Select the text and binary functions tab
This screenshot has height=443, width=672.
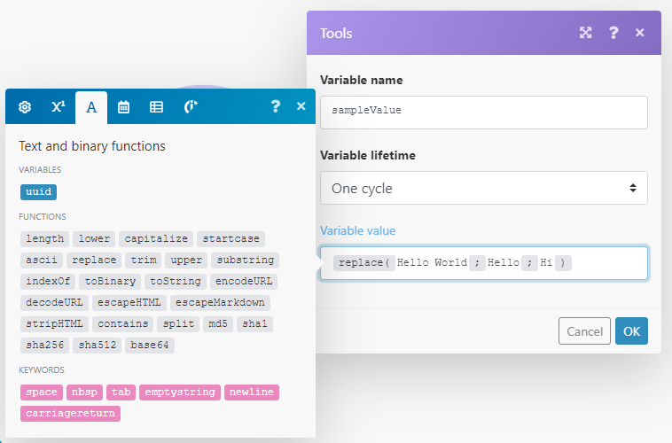pyautogui.click(x=91, y=107)
